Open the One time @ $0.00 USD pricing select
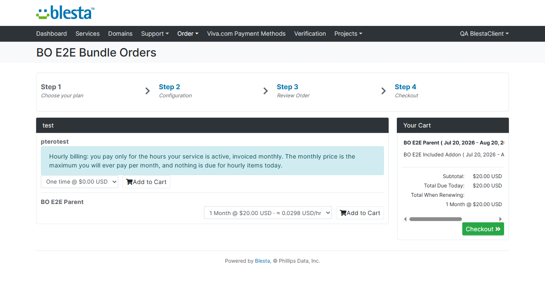545x306 pixels. (80, 182)
